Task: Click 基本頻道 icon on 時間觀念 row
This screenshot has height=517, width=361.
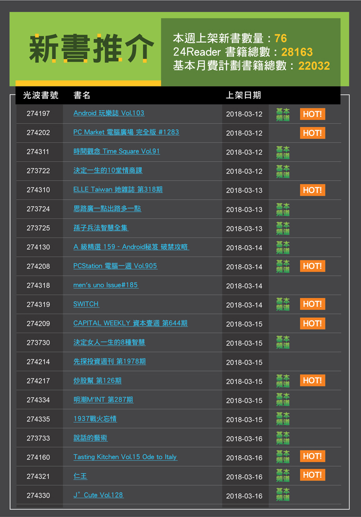Action: coord(283,152)
